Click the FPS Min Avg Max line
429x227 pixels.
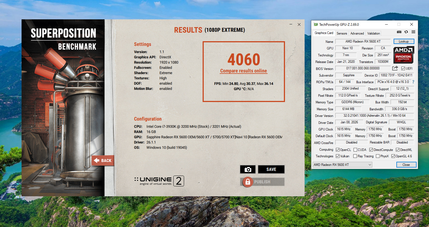(x=244, y=84)
